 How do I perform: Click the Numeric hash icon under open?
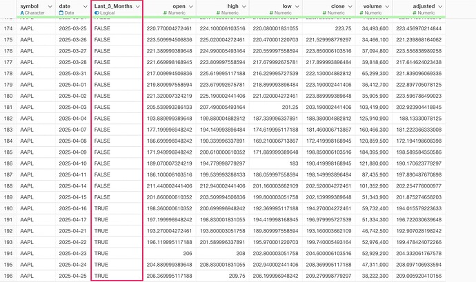pyautogui.click(x=165, y=12)
